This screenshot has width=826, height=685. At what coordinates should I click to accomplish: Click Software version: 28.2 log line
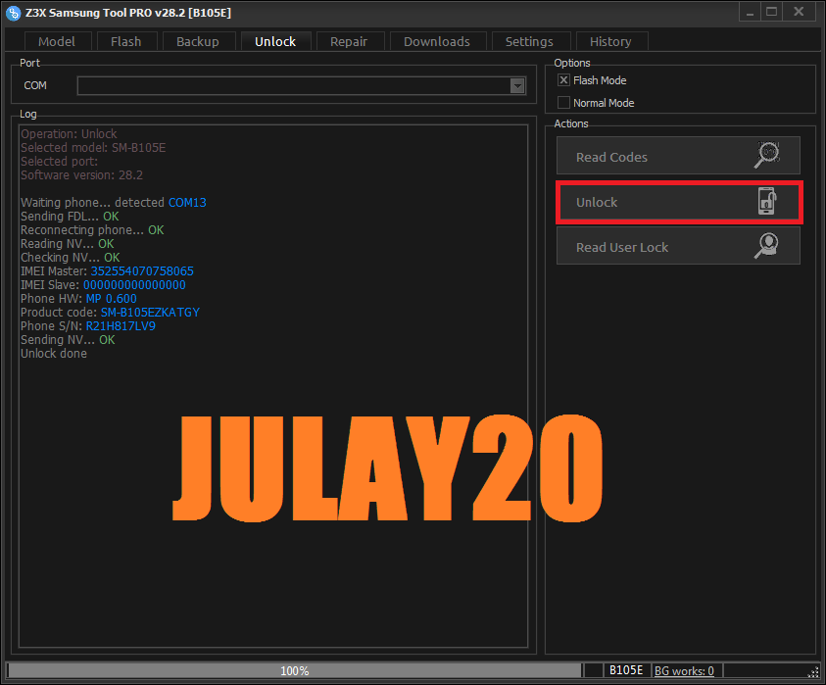(81, 175)
